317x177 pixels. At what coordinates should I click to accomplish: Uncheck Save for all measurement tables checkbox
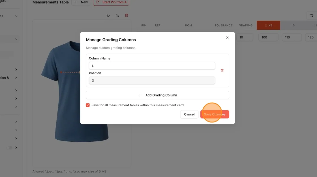pyautogui.click(x=88, y=105)
